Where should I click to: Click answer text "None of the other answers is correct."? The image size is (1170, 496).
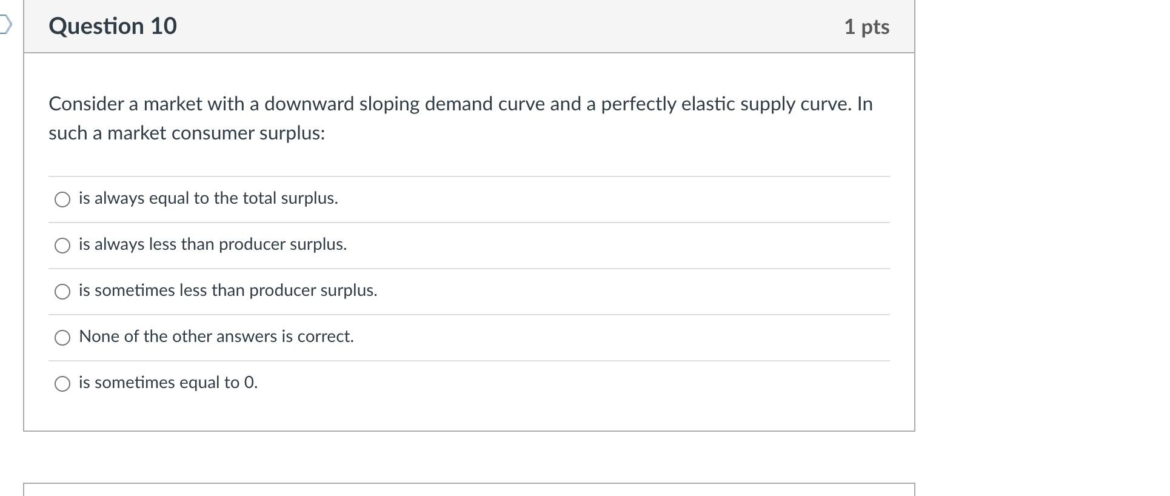(x=216, y=337)
